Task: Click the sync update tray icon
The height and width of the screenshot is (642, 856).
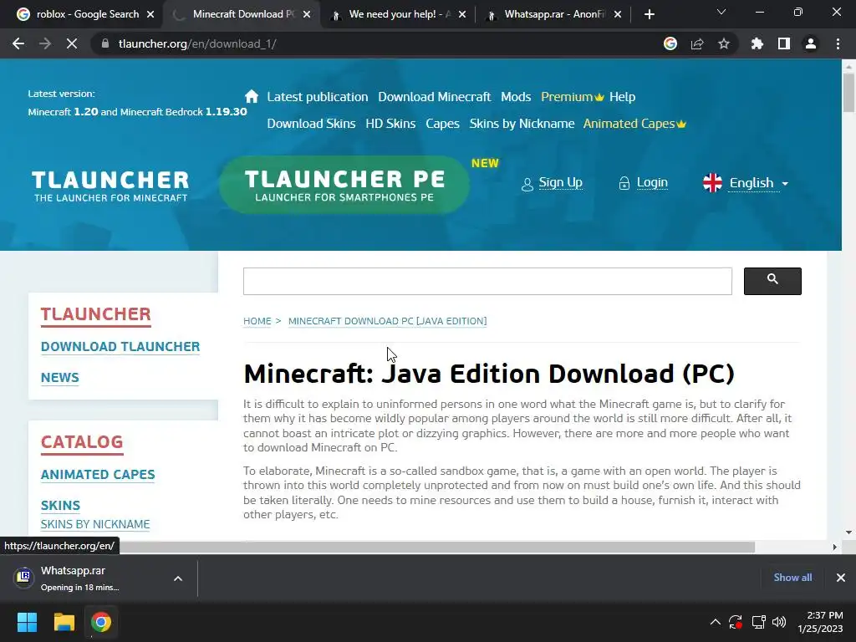Action: (x=736, y=622)
